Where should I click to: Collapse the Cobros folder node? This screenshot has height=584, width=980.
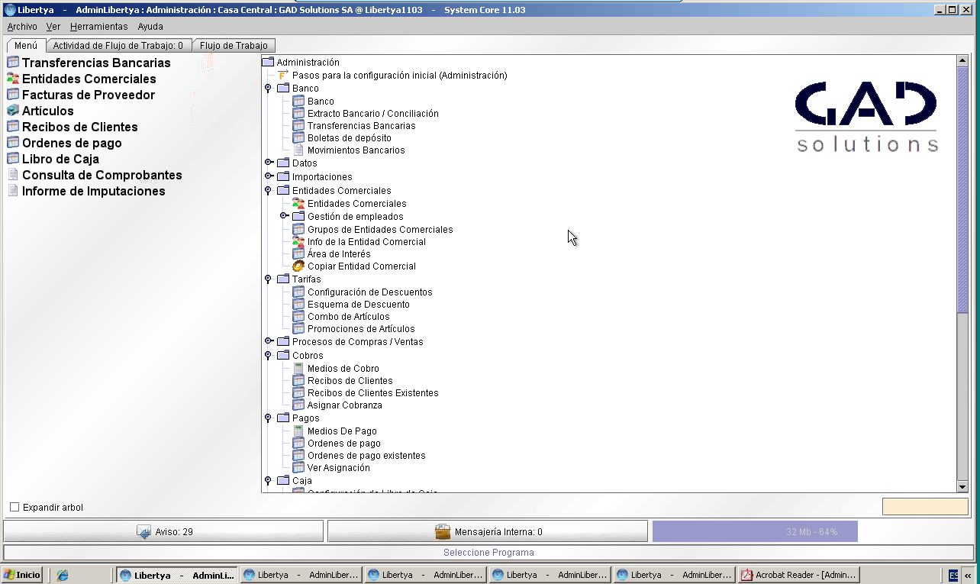tap(268, 356)
